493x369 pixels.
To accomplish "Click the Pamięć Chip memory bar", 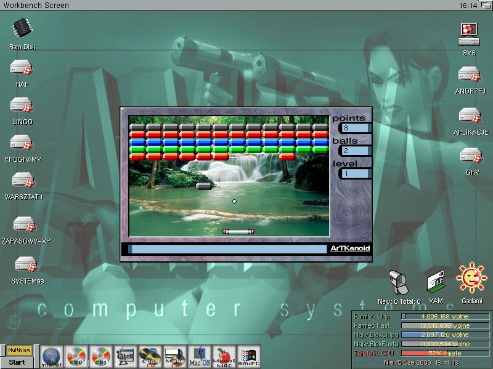I will [x=445, y=316].
